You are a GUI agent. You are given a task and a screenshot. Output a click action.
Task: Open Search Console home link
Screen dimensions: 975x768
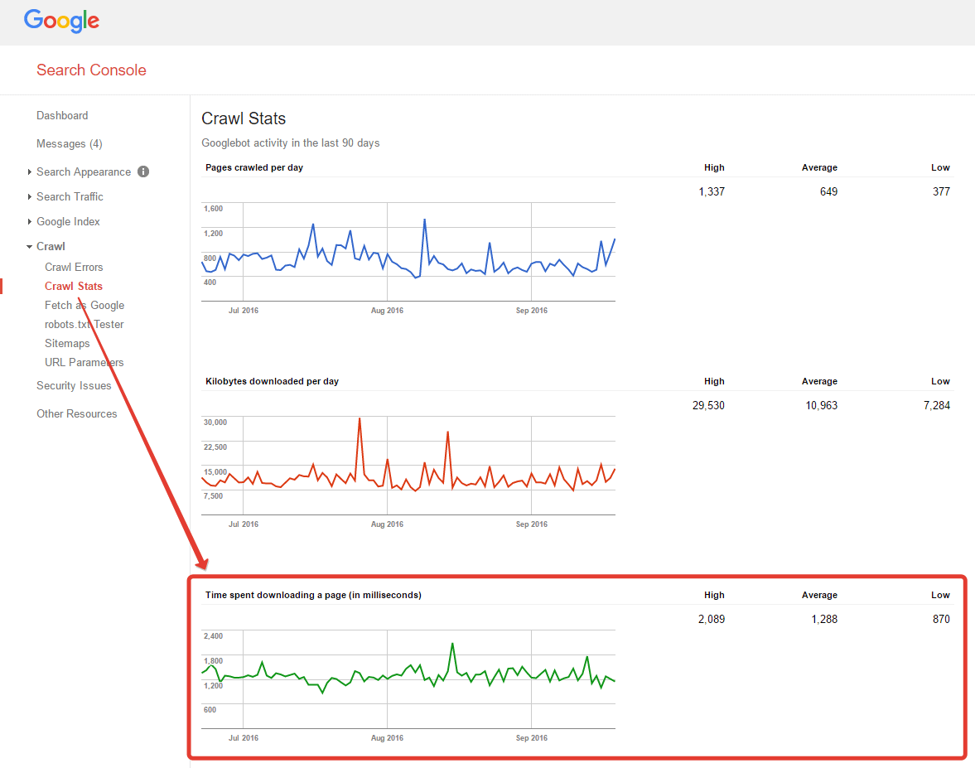click(x=91, y=70)
